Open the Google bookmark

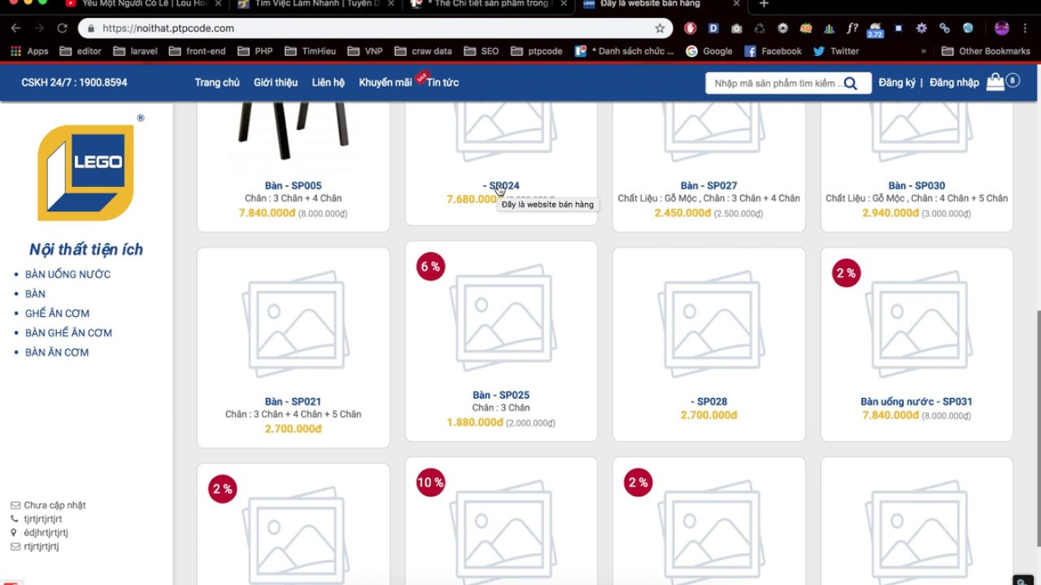709,51
